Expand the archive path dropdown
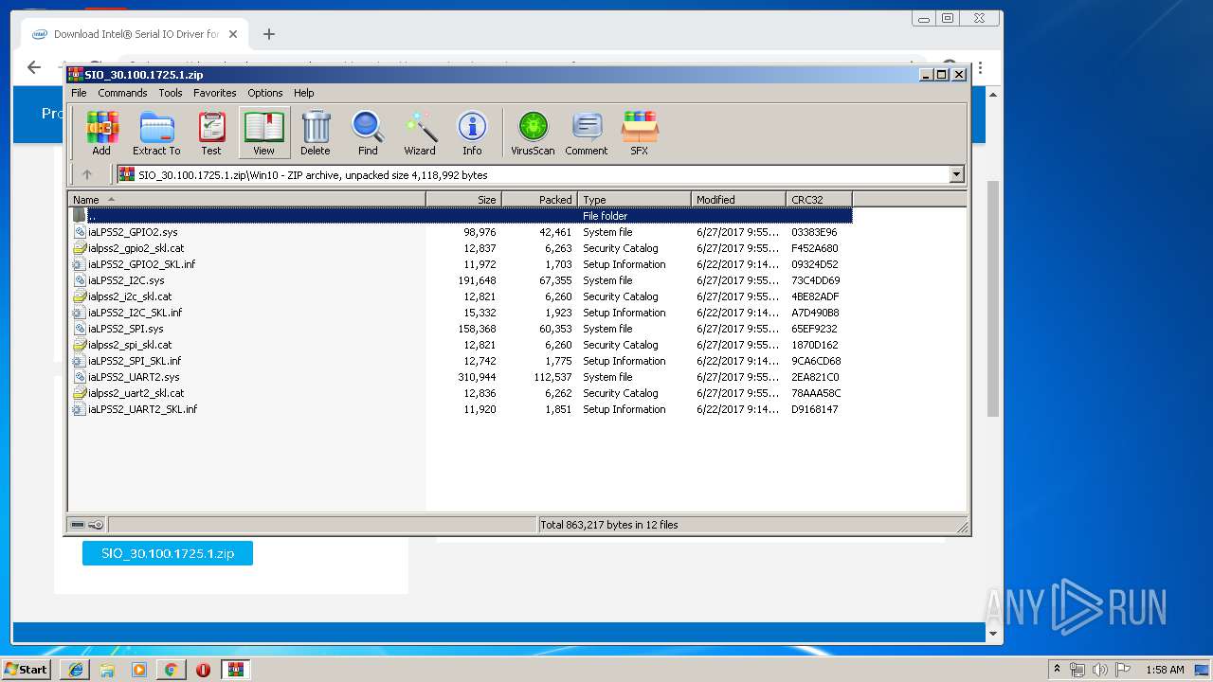This screenshot has height=682, width=1213. pyautogui.click(x=956, y=174)
